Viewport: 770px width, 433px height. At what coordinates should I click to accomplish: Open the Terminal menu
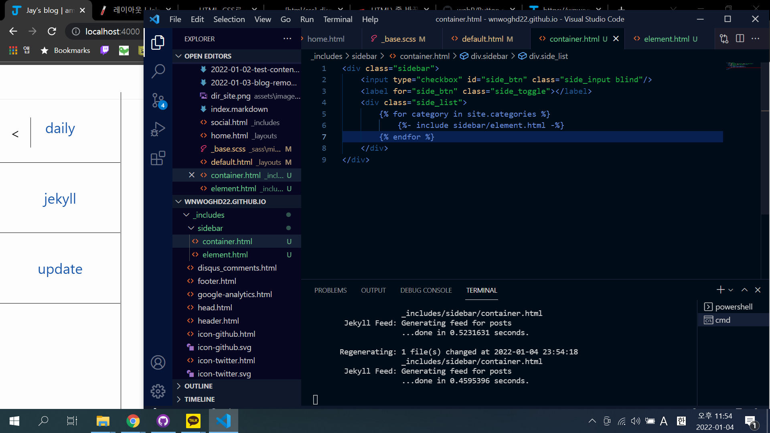(338, 19)
